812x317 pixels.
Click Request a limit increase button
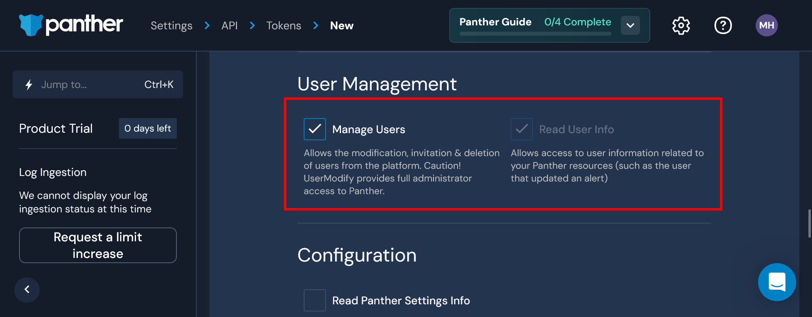point(98,245)
